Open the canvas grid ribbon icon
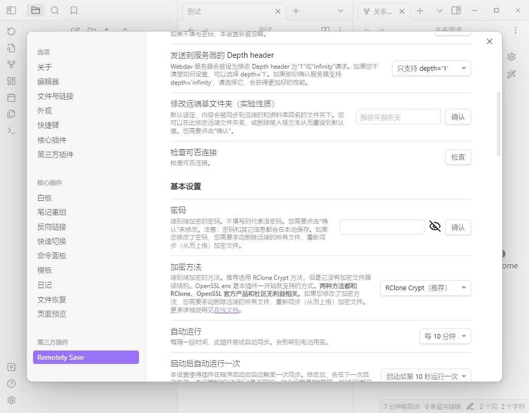 tap(11, 81)
